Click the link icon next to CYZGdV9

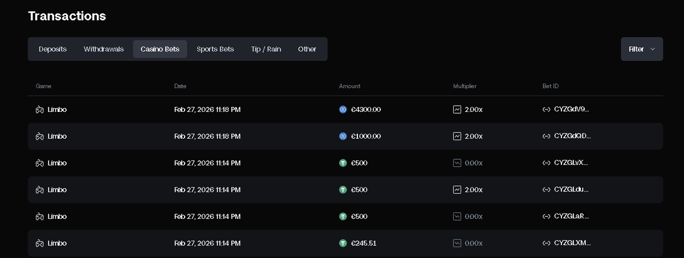pos(547,110)
